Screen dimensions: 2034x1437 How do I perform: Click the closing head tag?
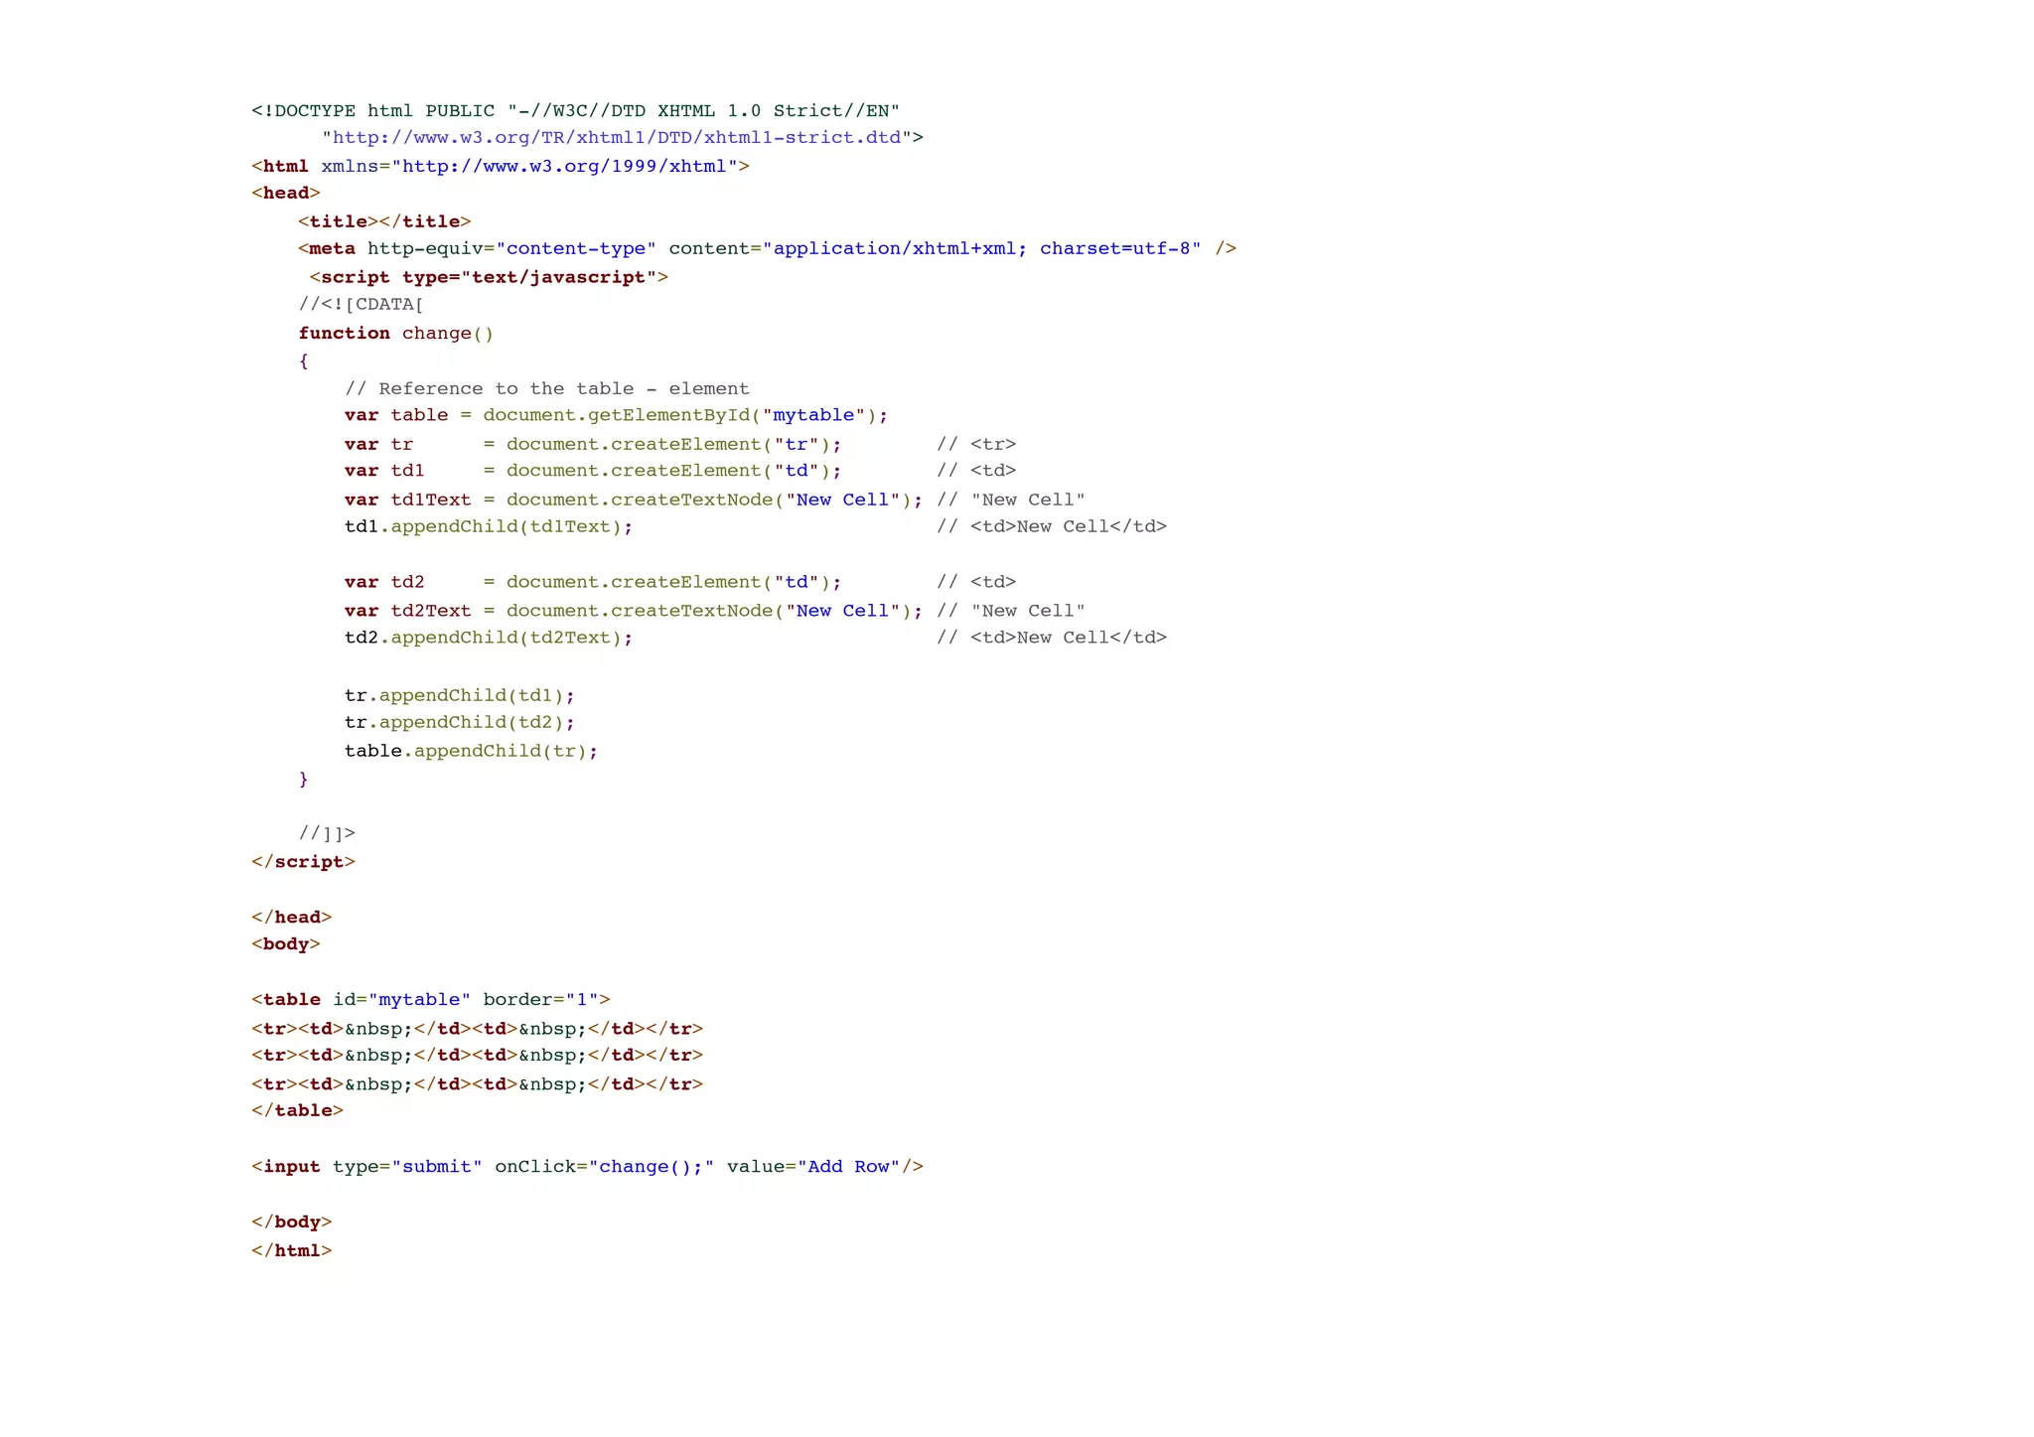(292, 917)
